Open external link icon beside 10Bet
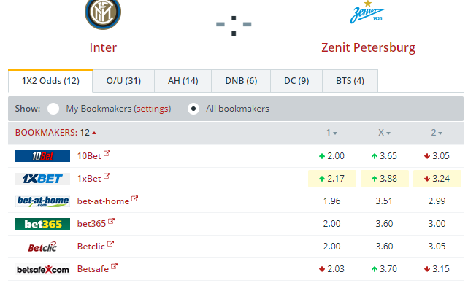The width and height of the screenshot is (468, 283). pos(107,153)
